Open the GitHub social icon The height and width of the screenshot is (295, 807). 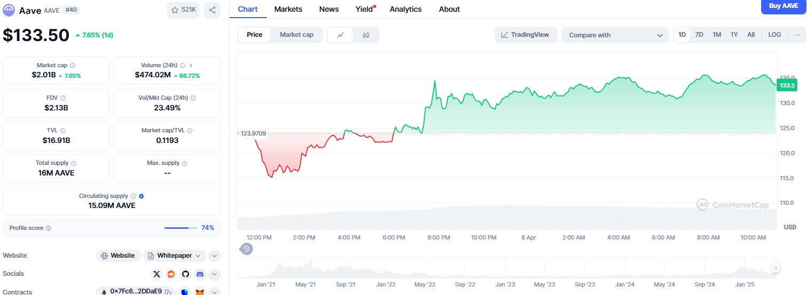click(x=185, y=274)
